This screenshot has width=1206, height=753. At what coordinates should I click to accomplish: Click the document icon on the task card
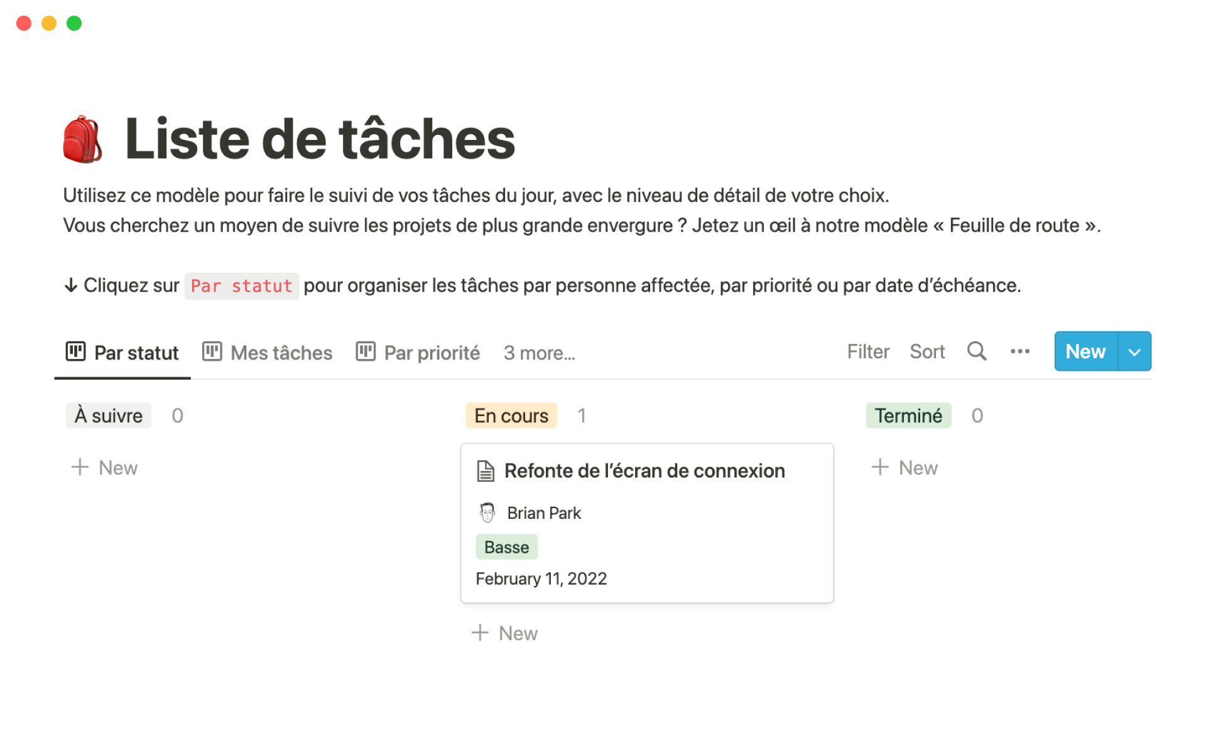point(486,471)
